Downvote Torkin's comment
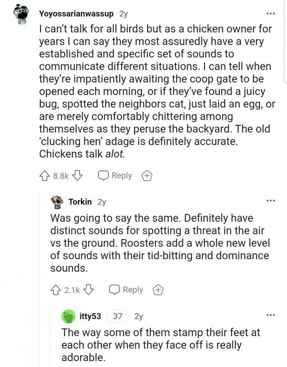 coord(89,289)
